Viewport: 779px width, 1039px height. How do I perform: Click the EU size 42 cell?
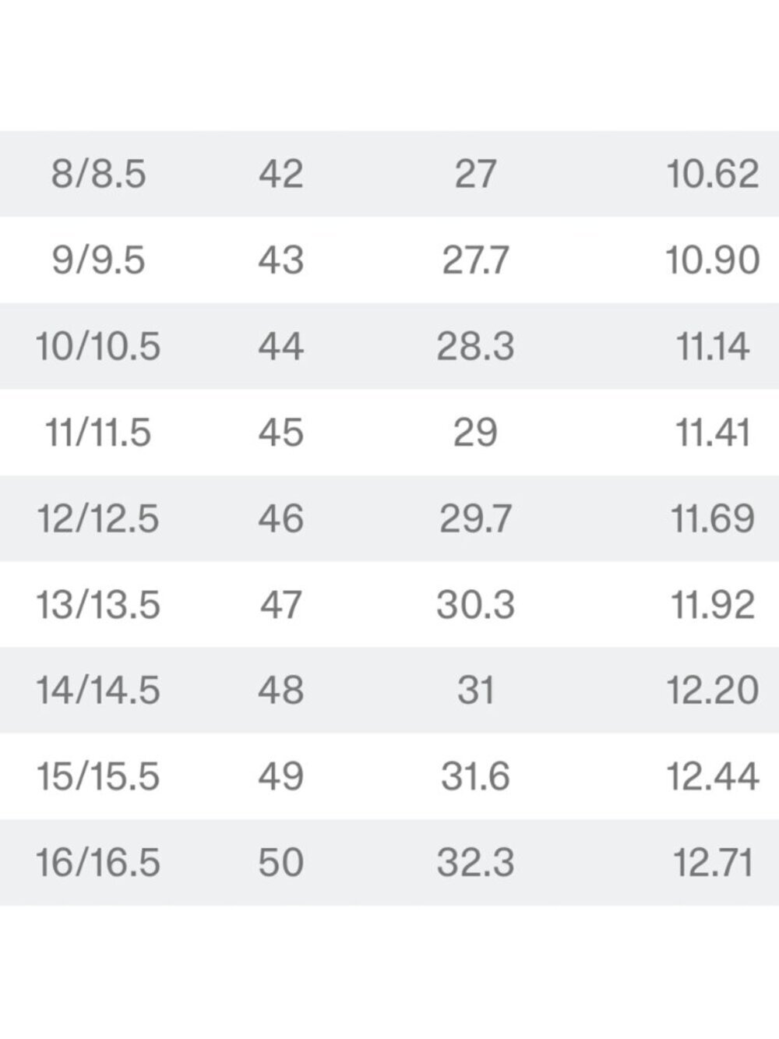281,174
